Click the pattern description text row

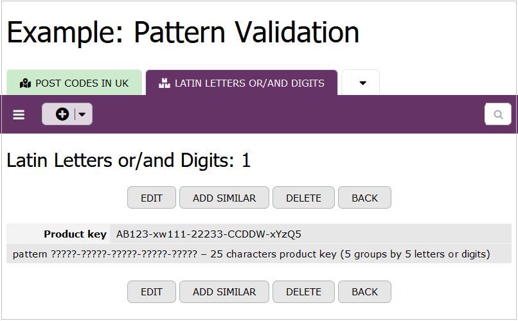(251, 254)
